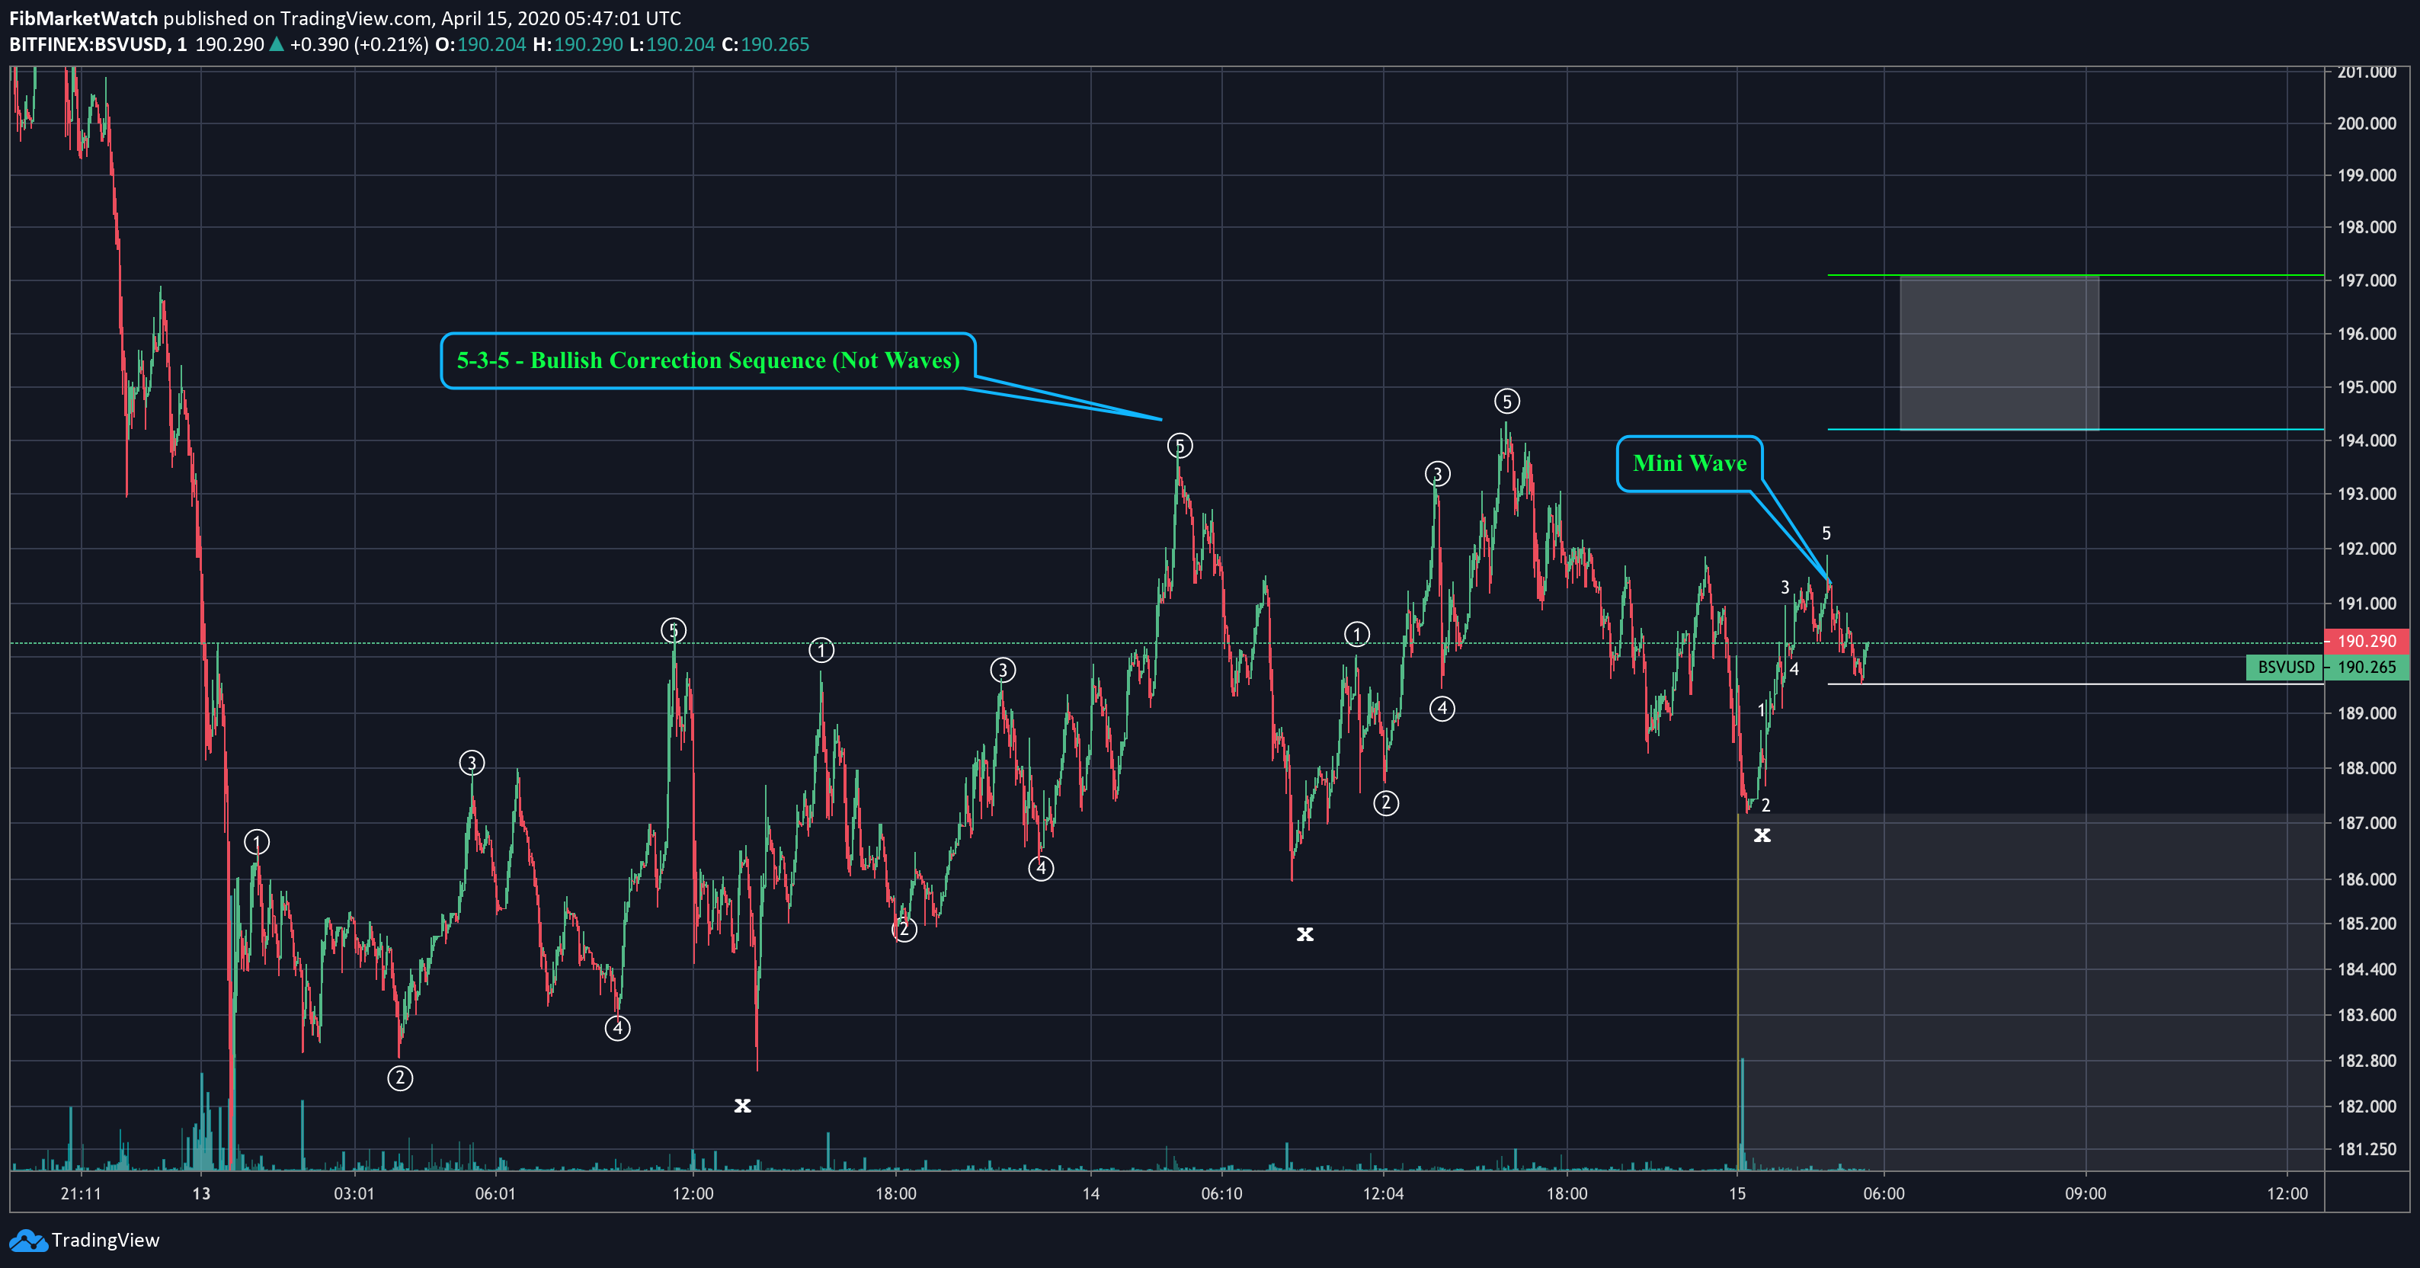Click the 13 date axis label
Viewport: 2420px width, 1268px height.
pyautogui.click(x=201, y=1194)
